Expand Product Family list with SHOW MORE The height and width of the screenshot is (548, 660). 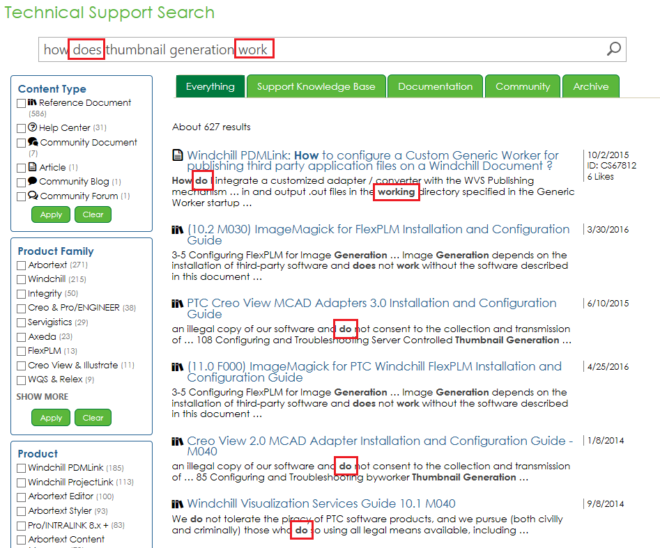[x=42, y=397]
